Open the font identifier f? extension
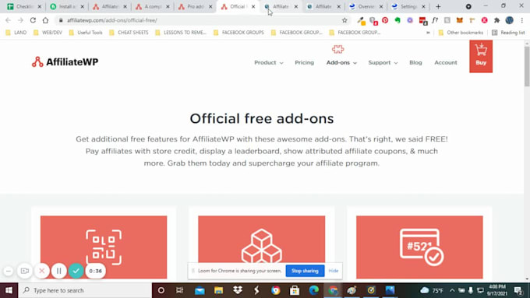Screen dimensions: 530x298 click(435, 20)
